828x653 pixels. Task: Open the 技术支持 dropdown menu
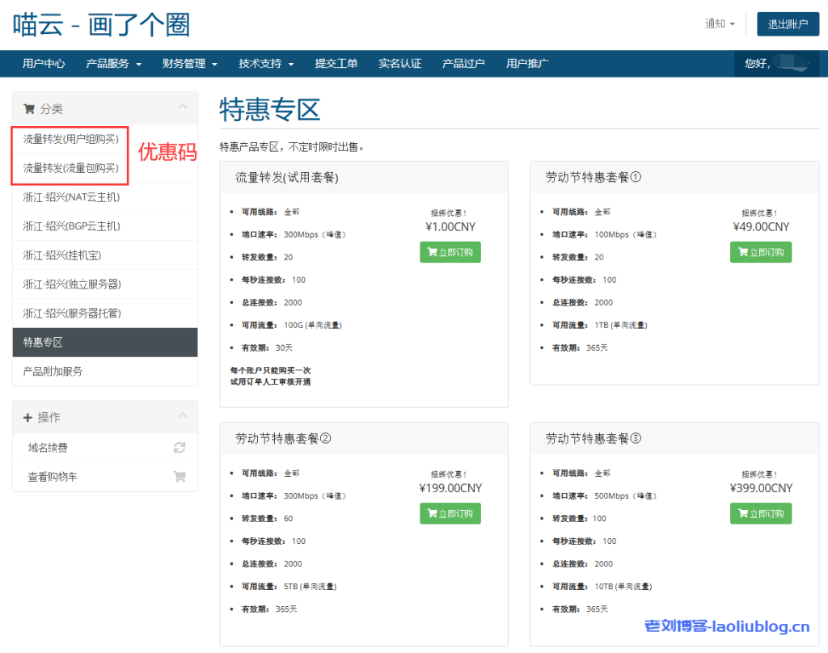tap(266, 64)
